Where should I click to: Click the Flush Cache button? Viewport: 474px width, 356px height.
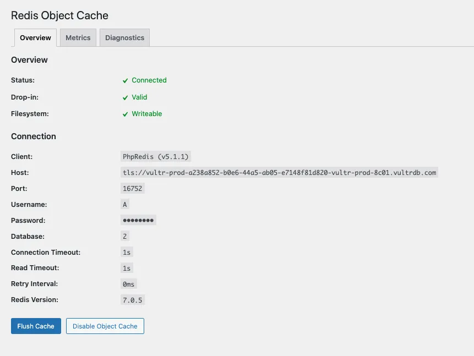click(36, 326)
